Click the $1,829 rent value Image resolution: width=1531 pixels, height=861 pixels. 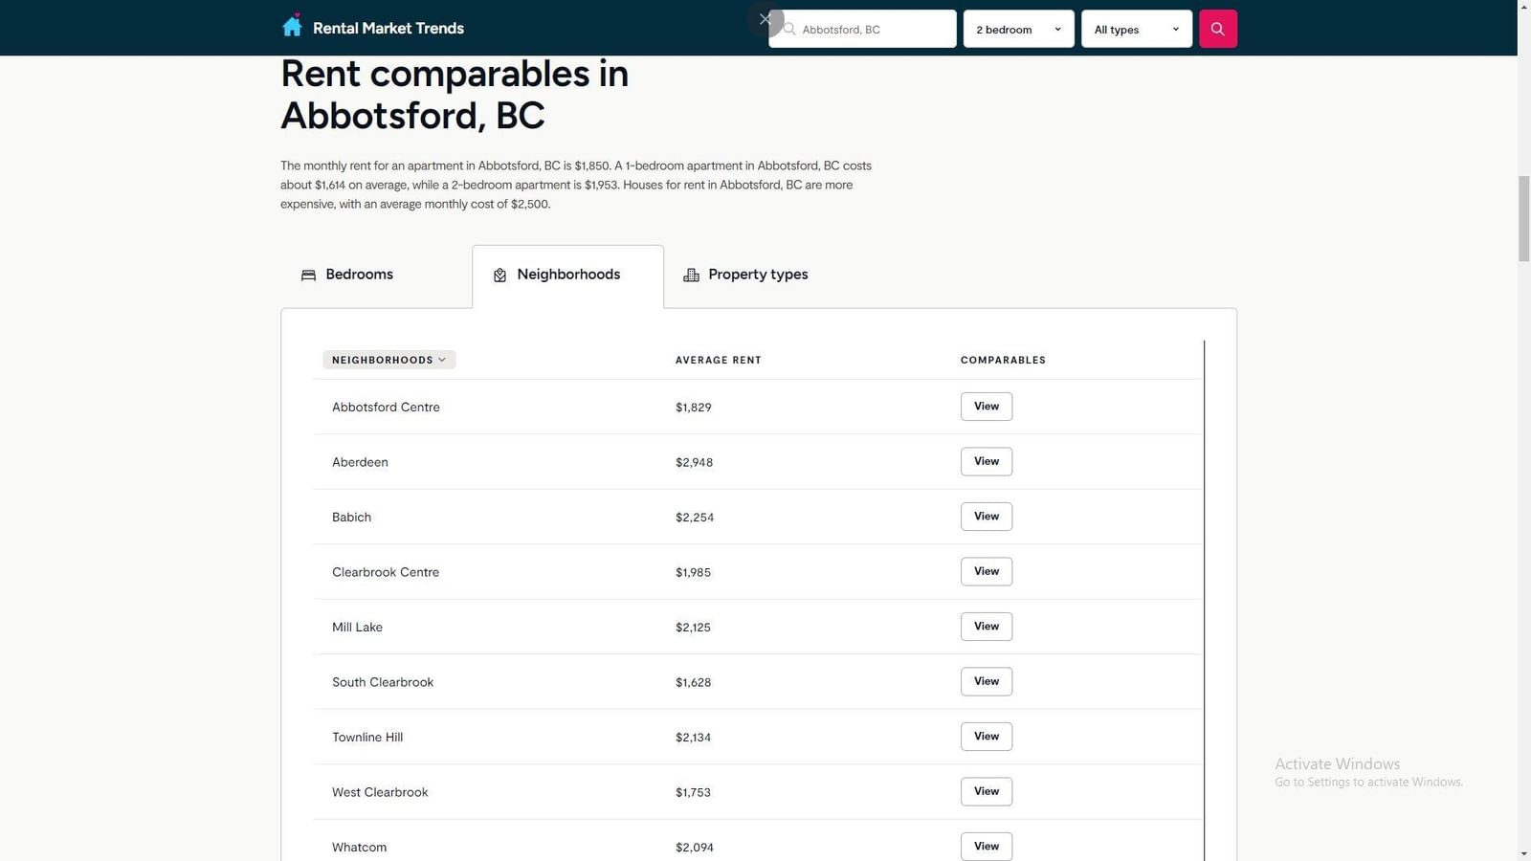693,408
